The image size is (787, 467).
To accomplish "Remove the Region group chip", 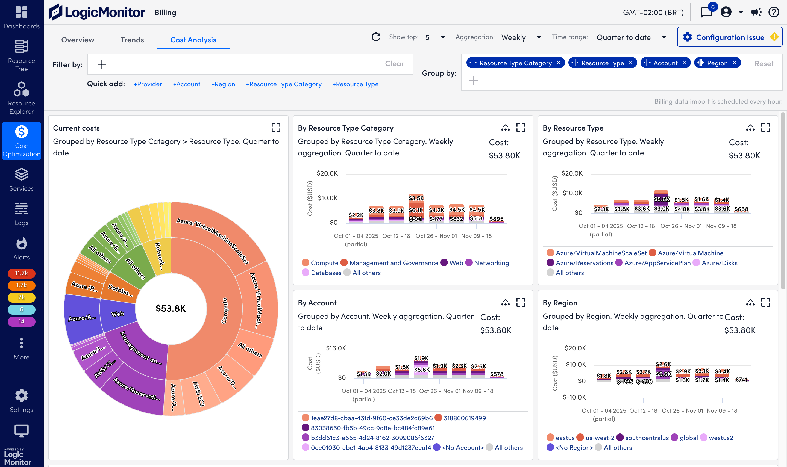I will click(x=735, y=63).
